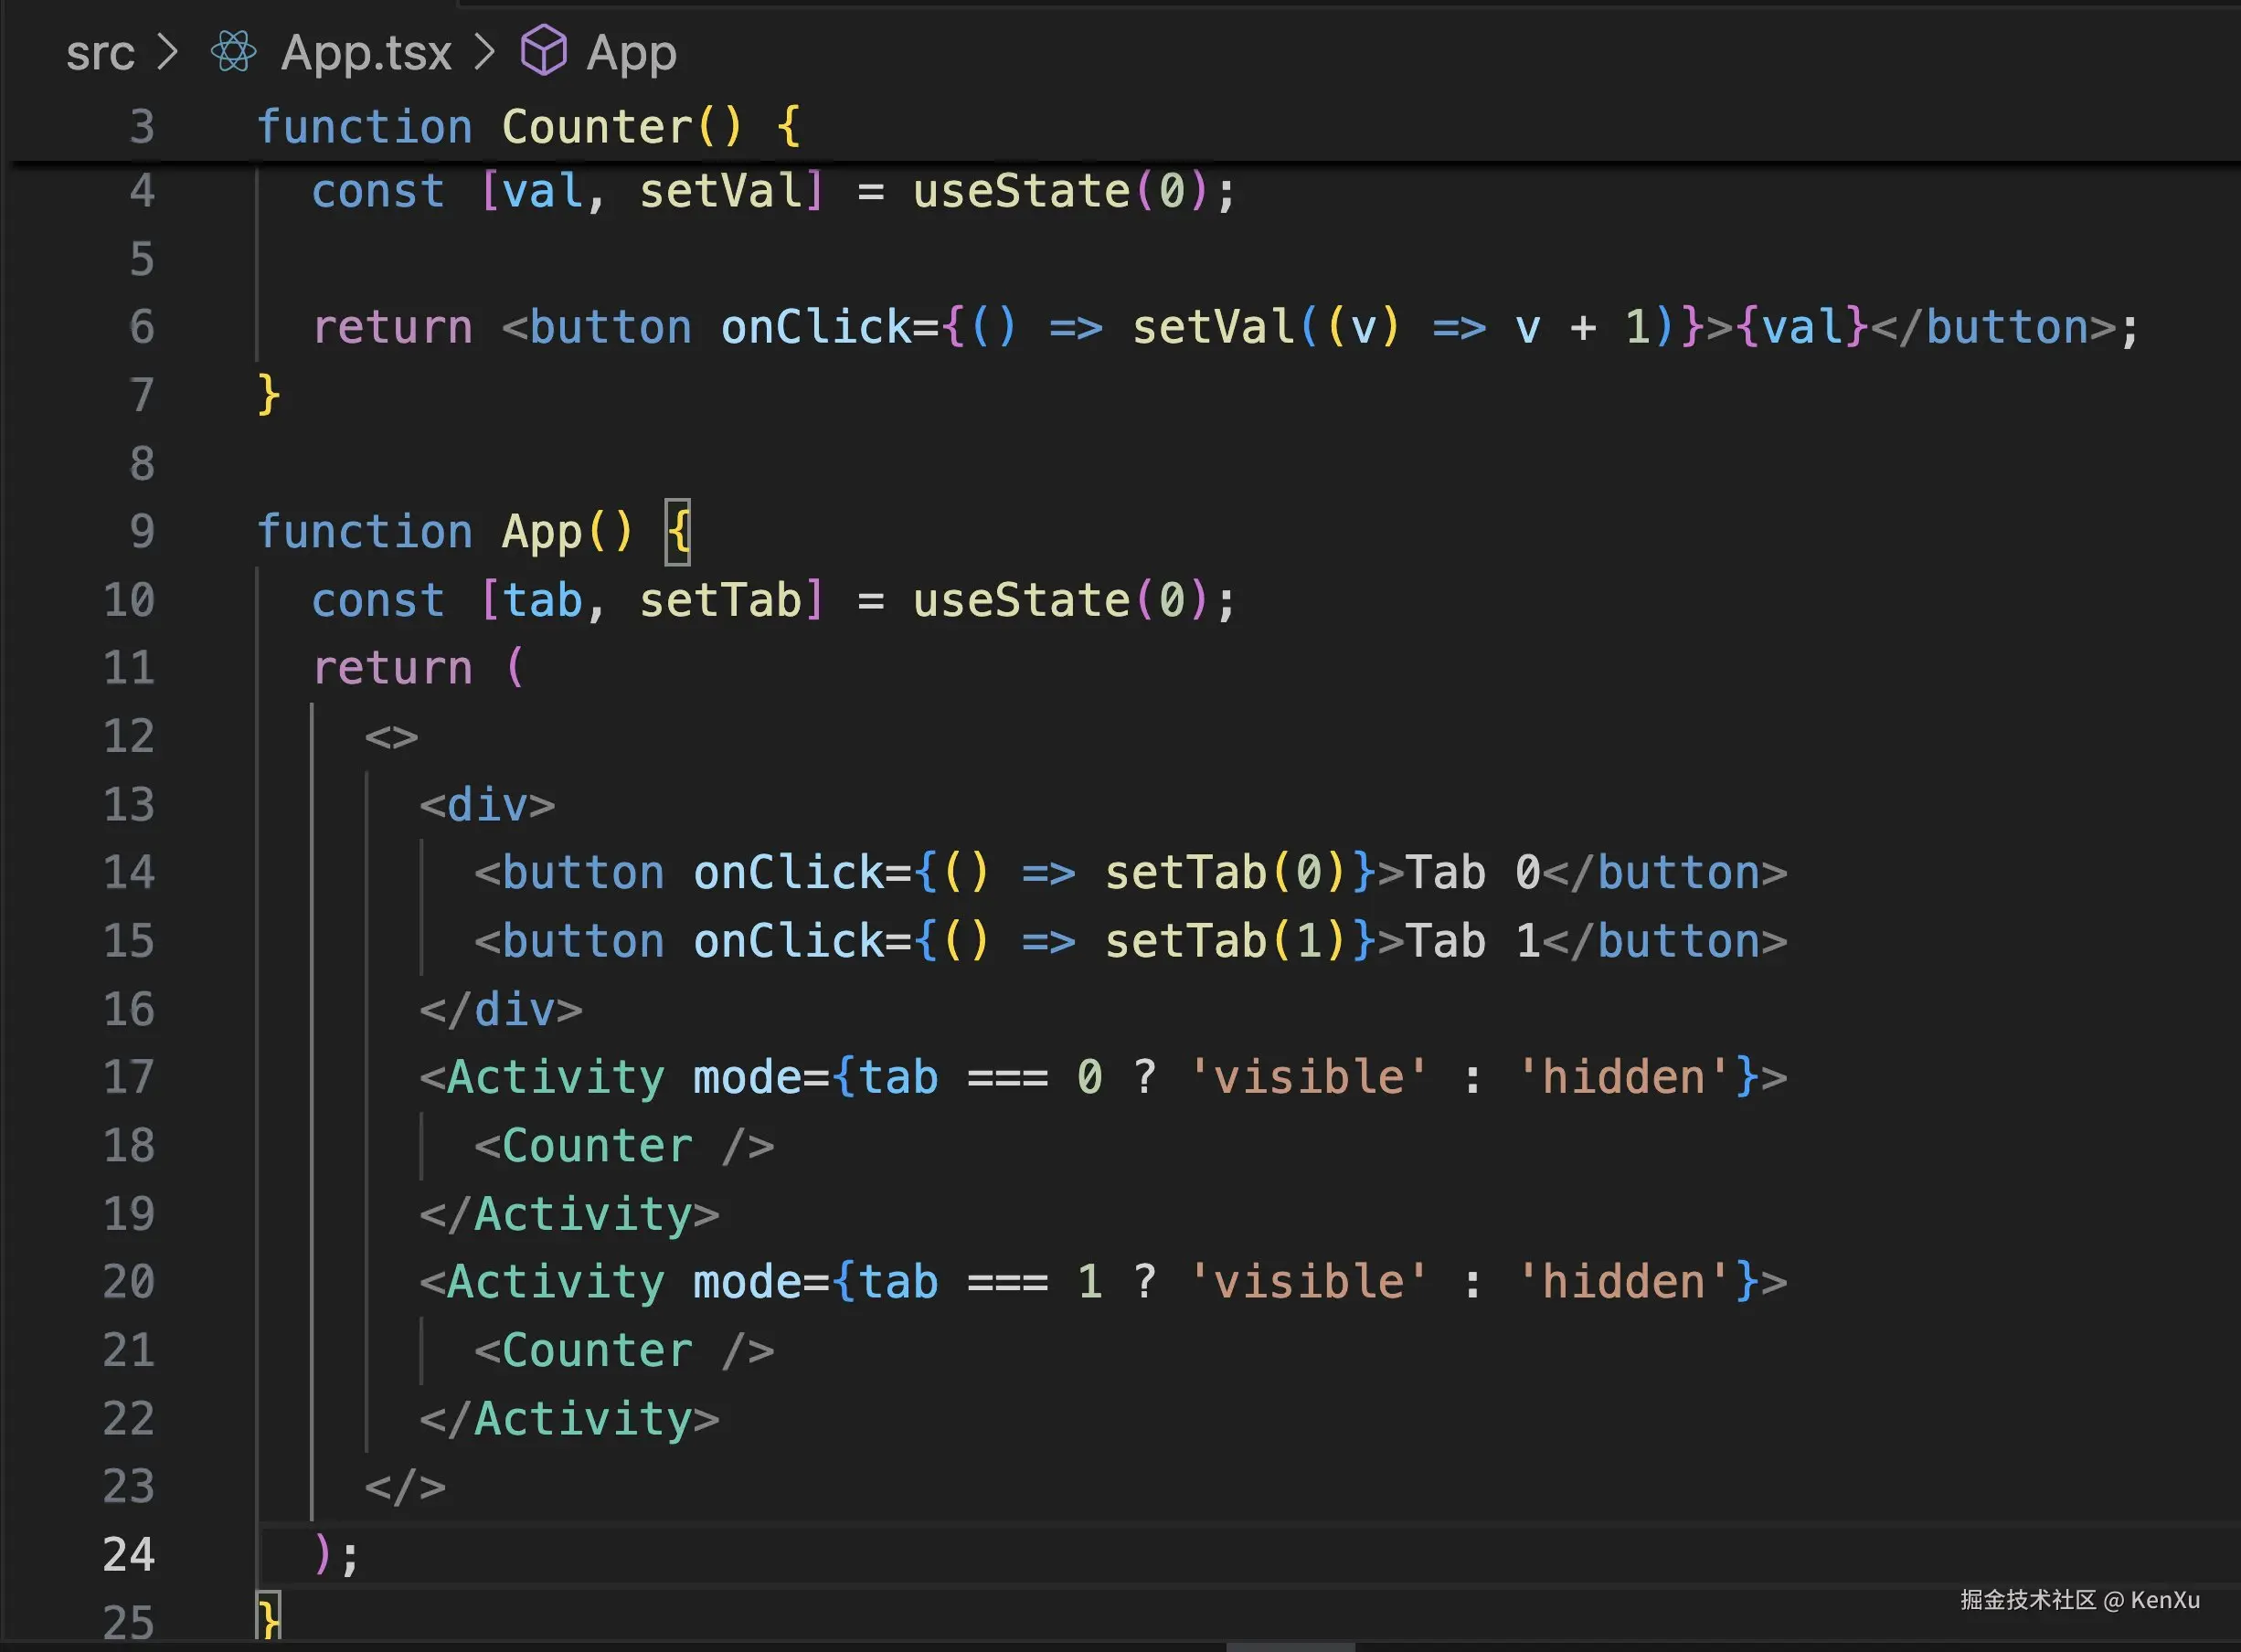Click the React icon beside App.tsx breadcrumb
Viewport: 2241px width, 1652px height.
[x=234, y=52]
